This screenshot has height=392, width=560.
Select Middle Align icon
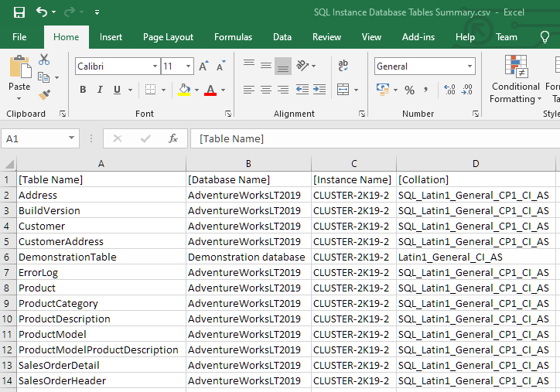coord(266,66)
